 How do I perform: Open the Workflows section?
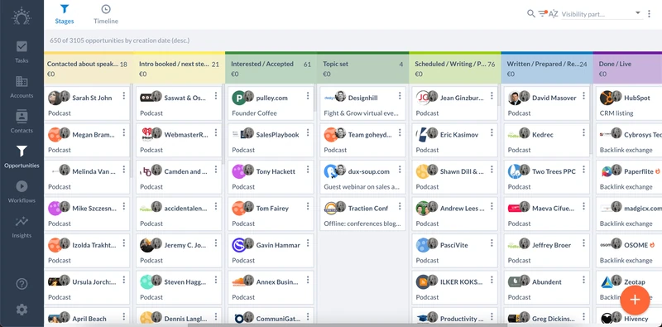point(22,191)
